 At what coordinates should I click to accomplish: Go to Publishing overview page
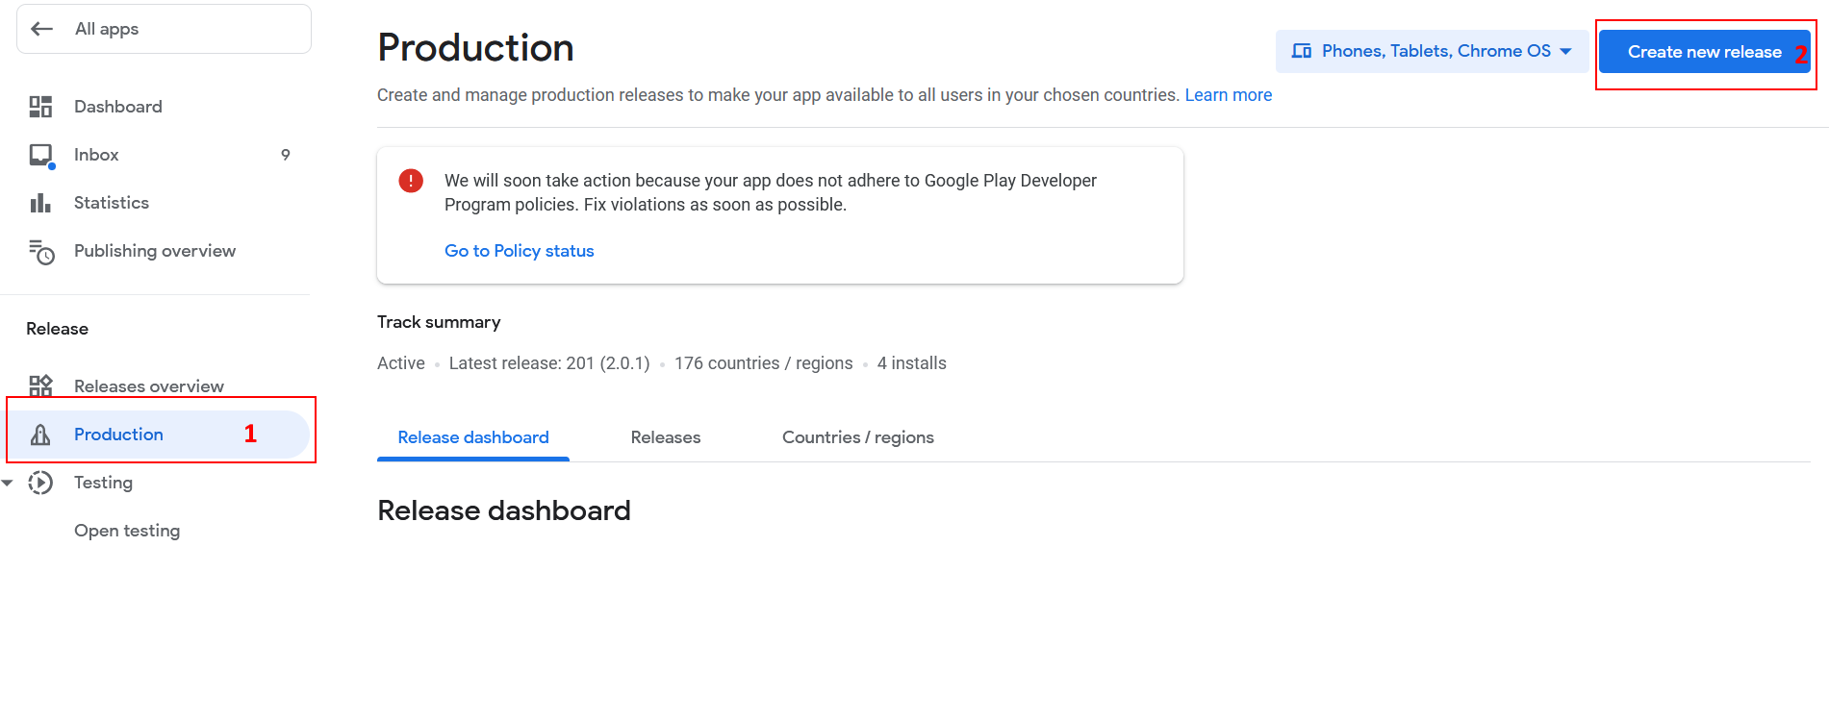(154, 251)
